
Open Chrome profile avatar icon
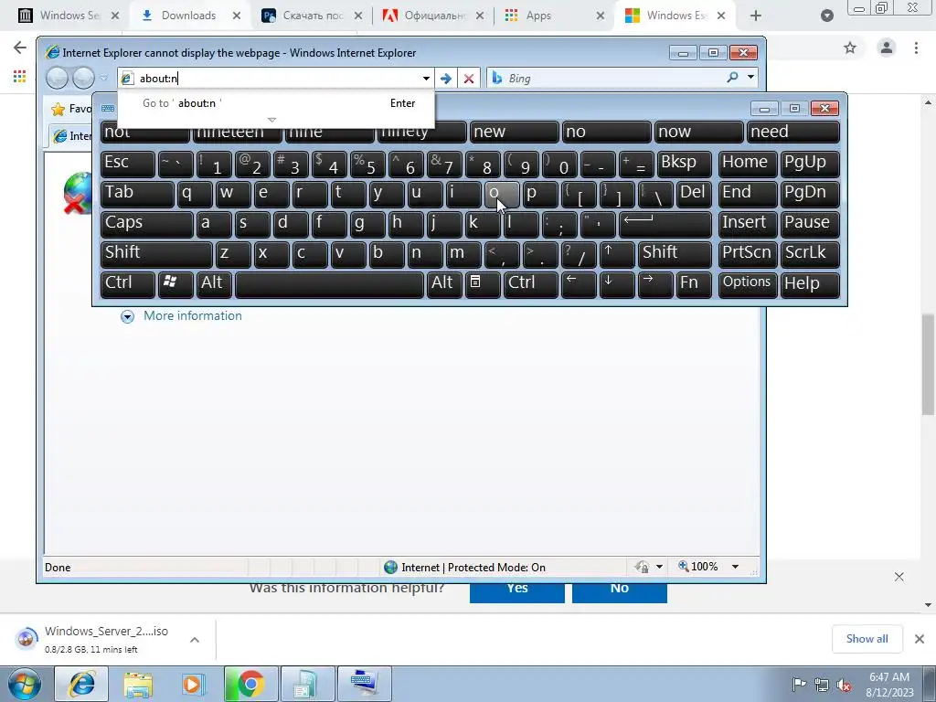[x=887, y=48]
